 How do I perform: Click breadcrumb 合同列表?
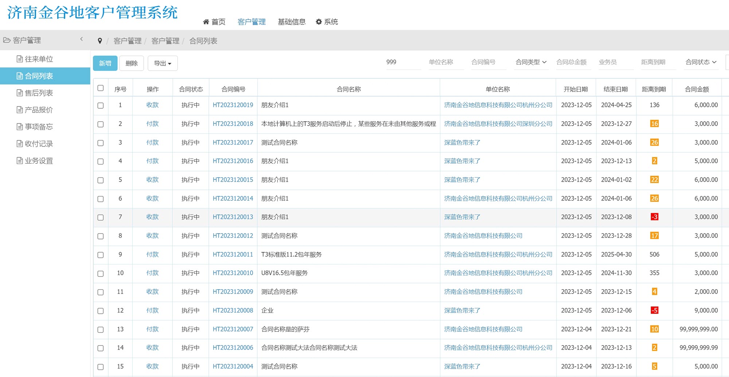coord(203,41)
